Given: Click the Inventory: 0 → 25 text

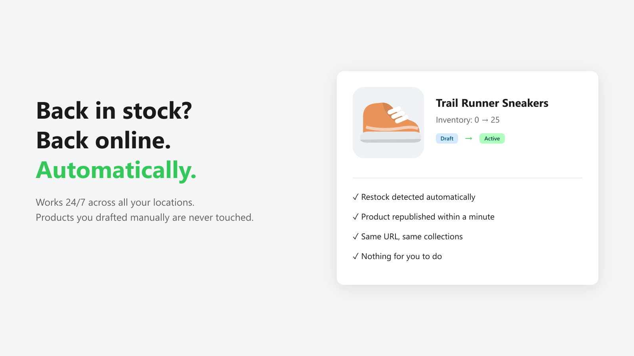Looking at the screenshot, I should (468, 120).
